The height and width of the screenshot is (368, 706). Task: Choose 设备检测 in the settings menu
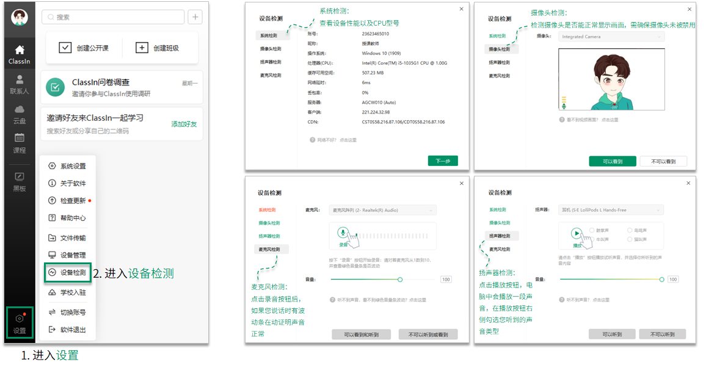(x=68, y=273)
